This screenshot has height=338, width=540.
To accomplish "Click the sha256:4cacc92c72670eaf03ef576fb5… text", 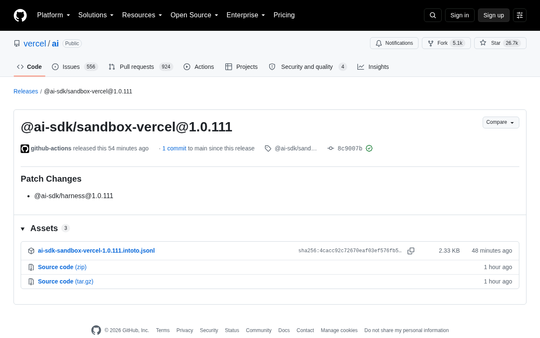I will click(350, 251).
